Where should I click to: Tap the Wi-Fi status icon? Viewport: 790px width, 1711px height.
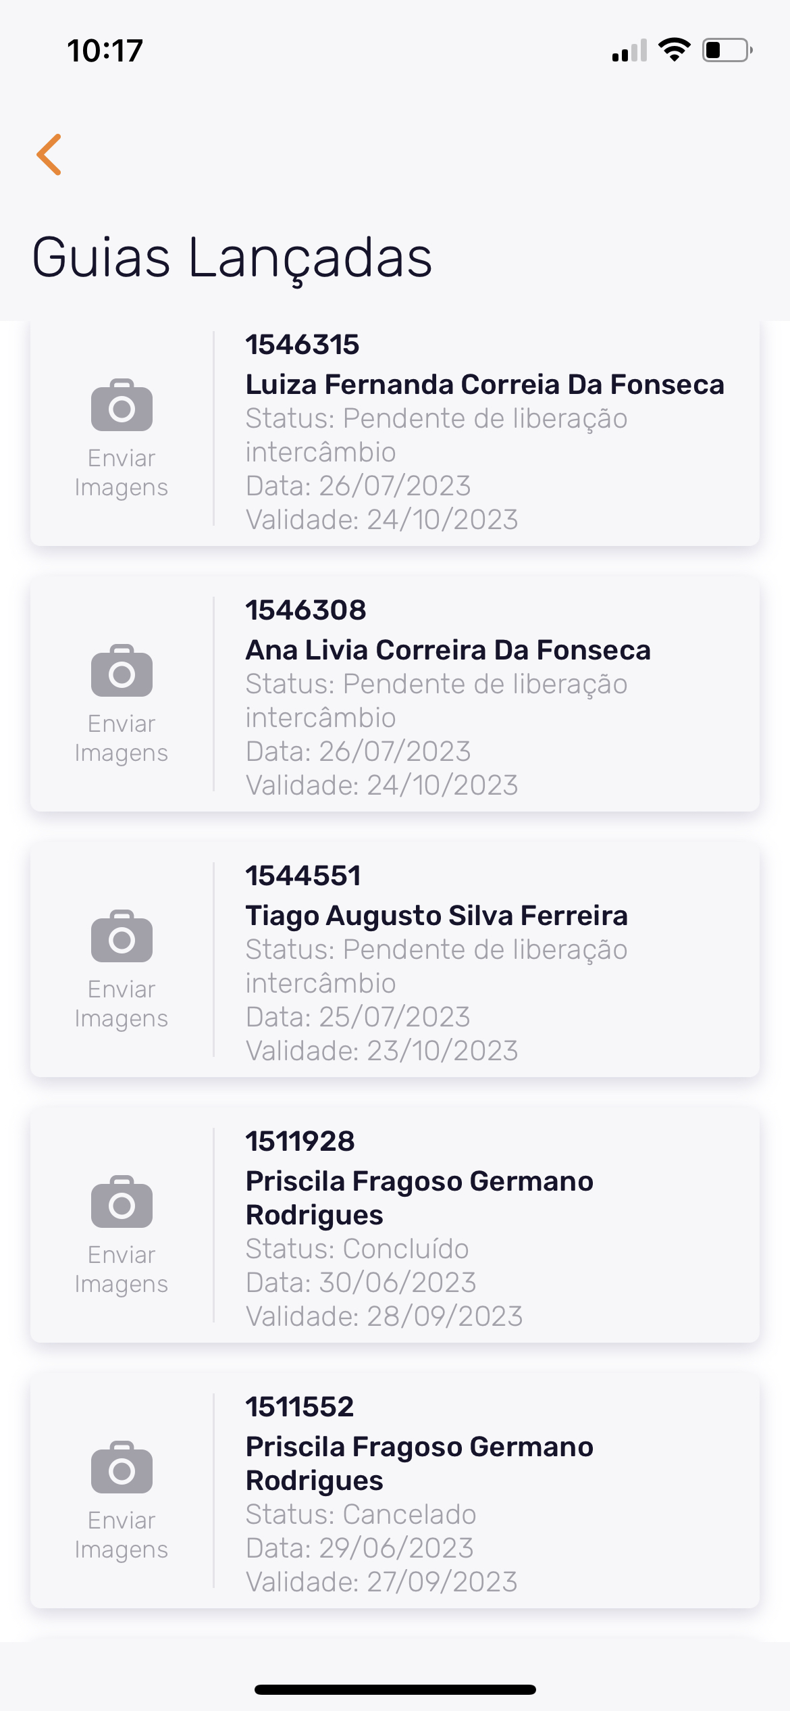coord(674,50)
